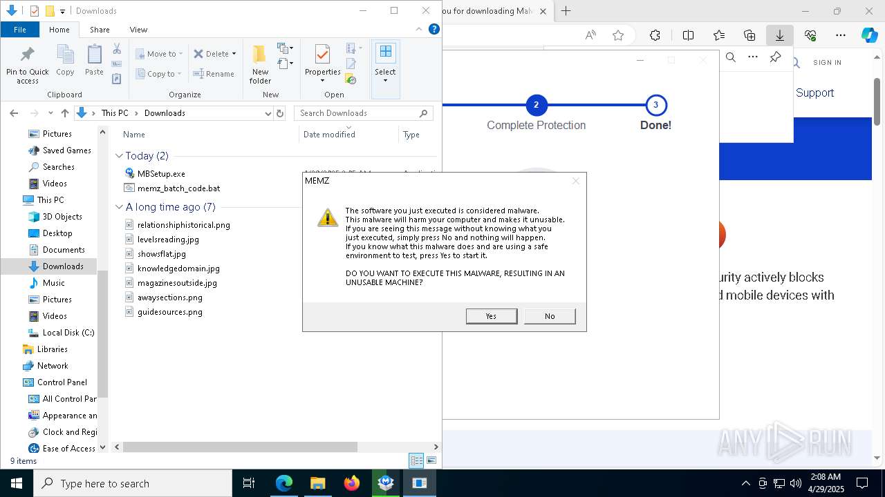Collapse the Today (2) group
The height and width of the screenshot is (497, 885).
[119, 156]
